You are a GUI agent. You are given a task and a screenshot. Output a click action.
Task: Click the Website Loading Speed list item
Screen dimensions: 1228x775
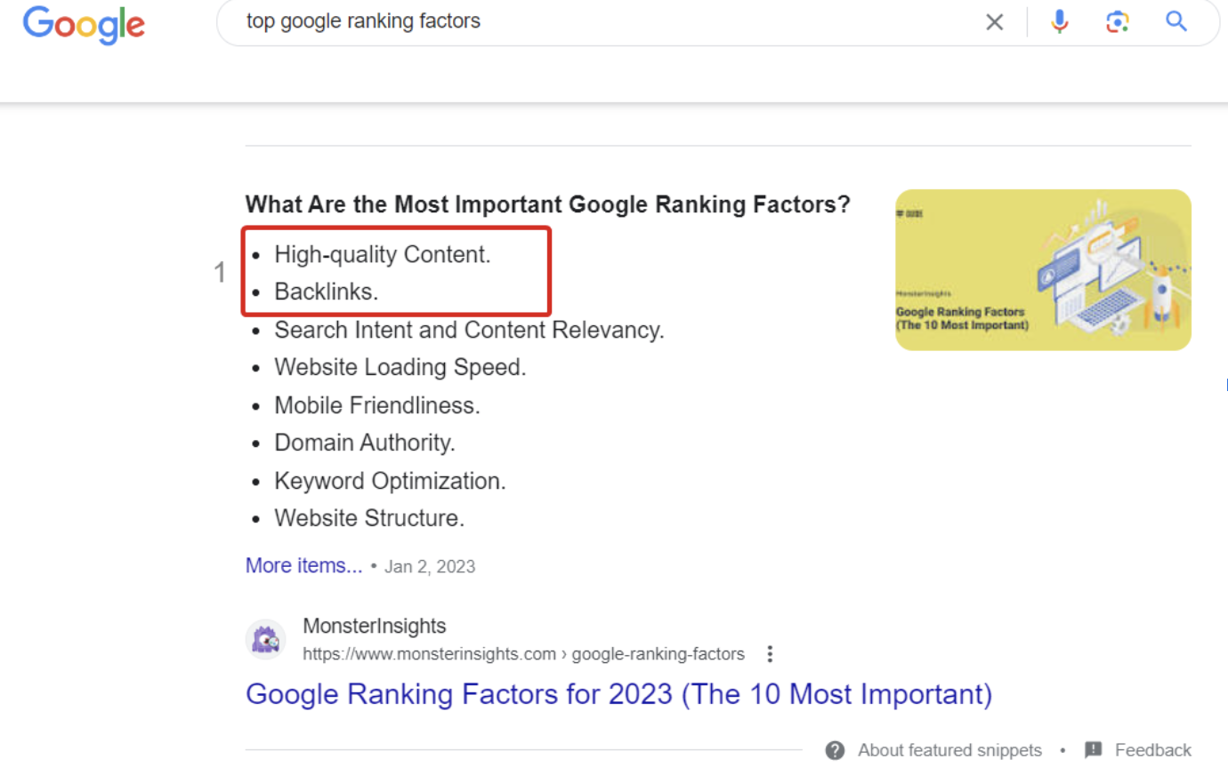[x=400, y=367]
